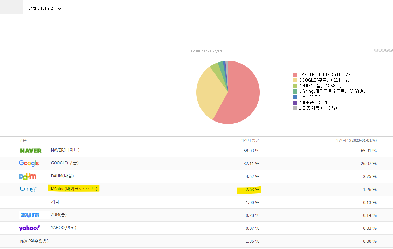Click legend text 기타 (1 %)
The width and height of the screenshot is (393, 249).
[x=309, y=97]
